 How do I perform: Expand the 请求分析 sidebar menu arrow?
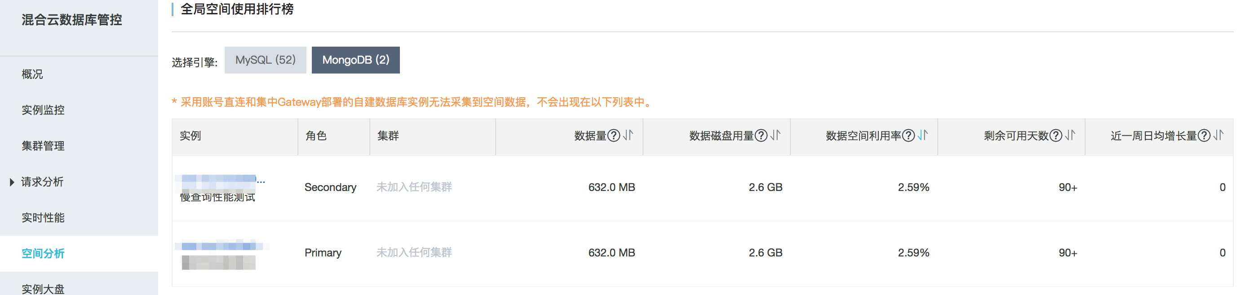pos(12,182)
